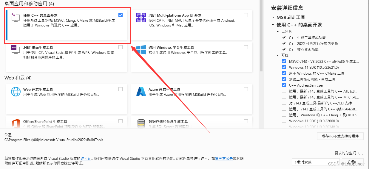The image size is (369, 169).
Task: Select the .NET 桌面生成工具 card title
Action: tap(38, 47)
